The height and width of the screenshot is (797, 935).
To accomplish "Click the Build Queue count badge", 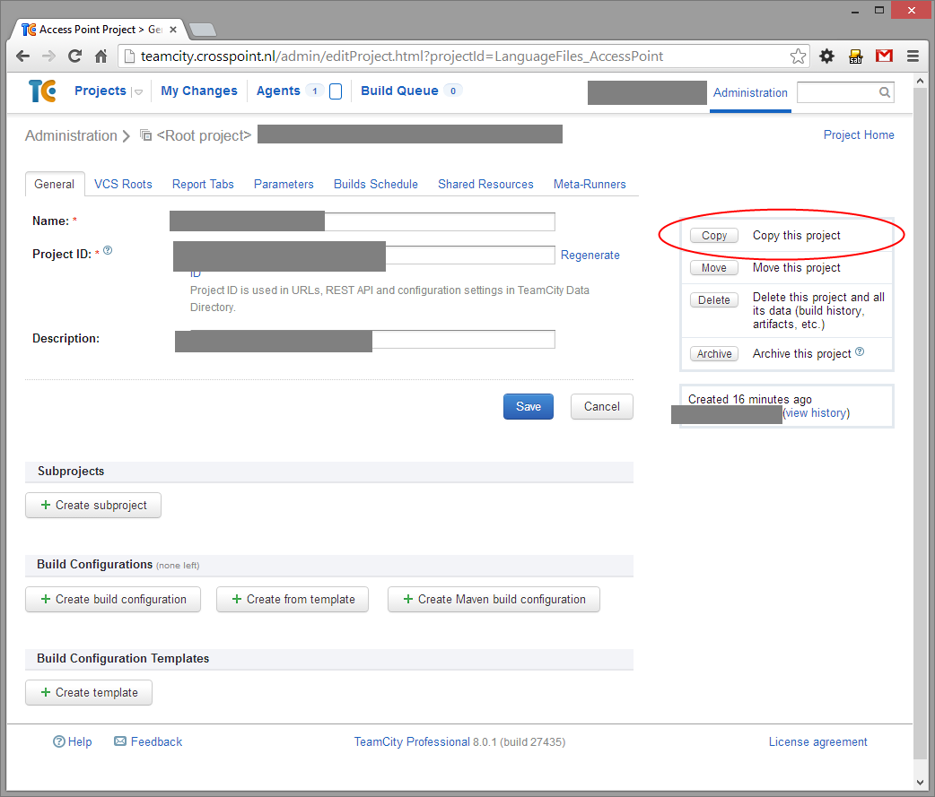I will click(453, 91).
